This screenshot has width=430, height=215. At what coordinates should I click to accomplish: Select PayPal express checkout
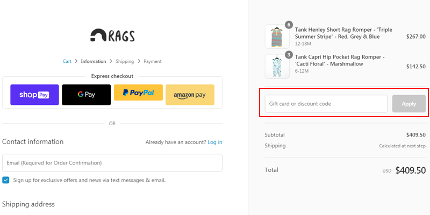[x=138, y=92]
